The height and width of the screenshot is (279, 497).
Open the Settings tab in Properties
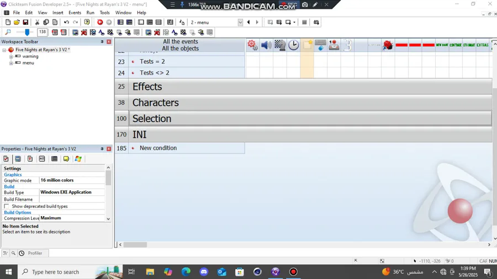point(6,159)
